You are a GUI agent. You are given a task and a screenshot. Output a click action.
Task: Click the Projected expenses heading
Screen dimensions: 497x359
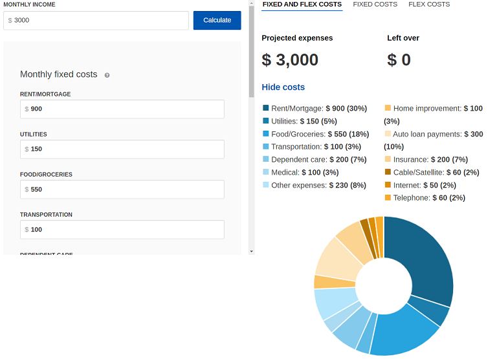coord(297,38)
